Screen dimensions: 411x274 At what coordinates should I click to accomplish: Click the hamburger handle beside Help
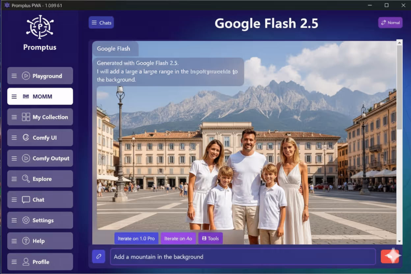pos(14,241)
